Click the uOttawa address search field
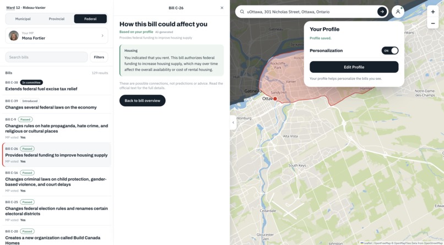The height and width of the screenshot is (245, 444). coord(311,12)
